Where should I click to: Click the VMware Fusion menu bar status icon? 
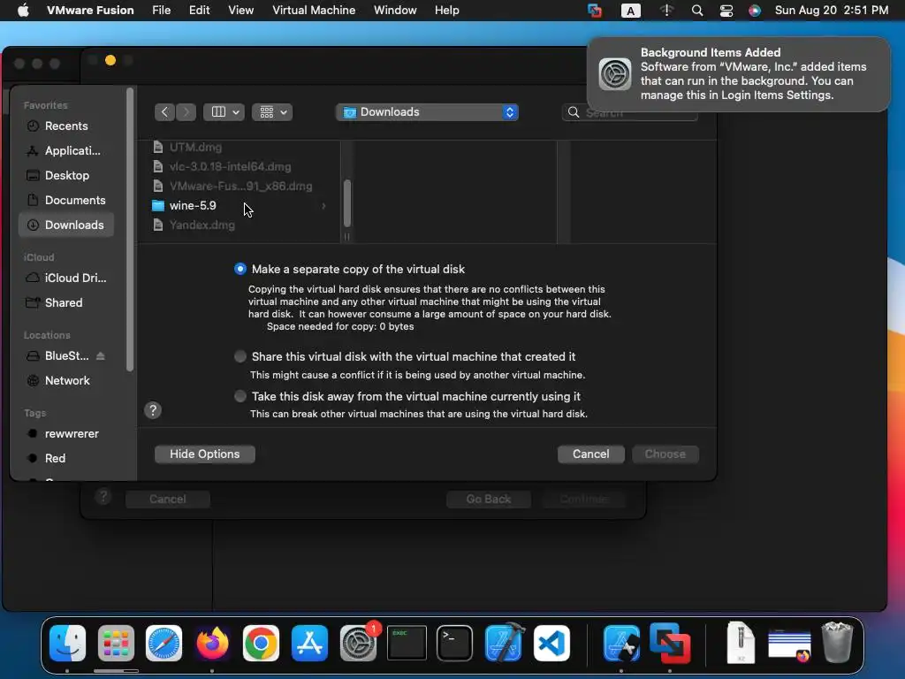coord(595,11)
